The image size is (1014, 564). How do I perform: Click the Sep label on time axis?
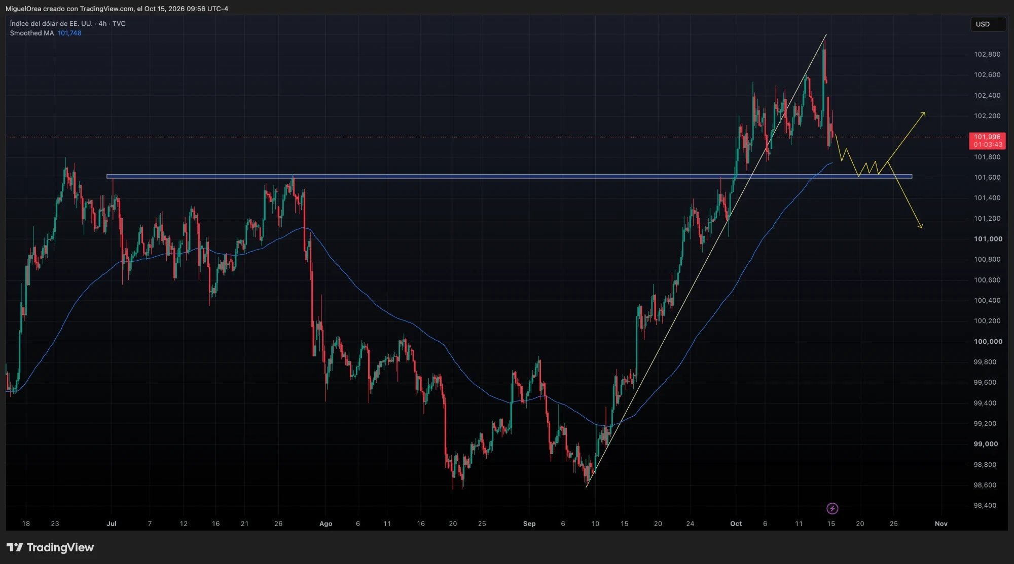point(529,523)
